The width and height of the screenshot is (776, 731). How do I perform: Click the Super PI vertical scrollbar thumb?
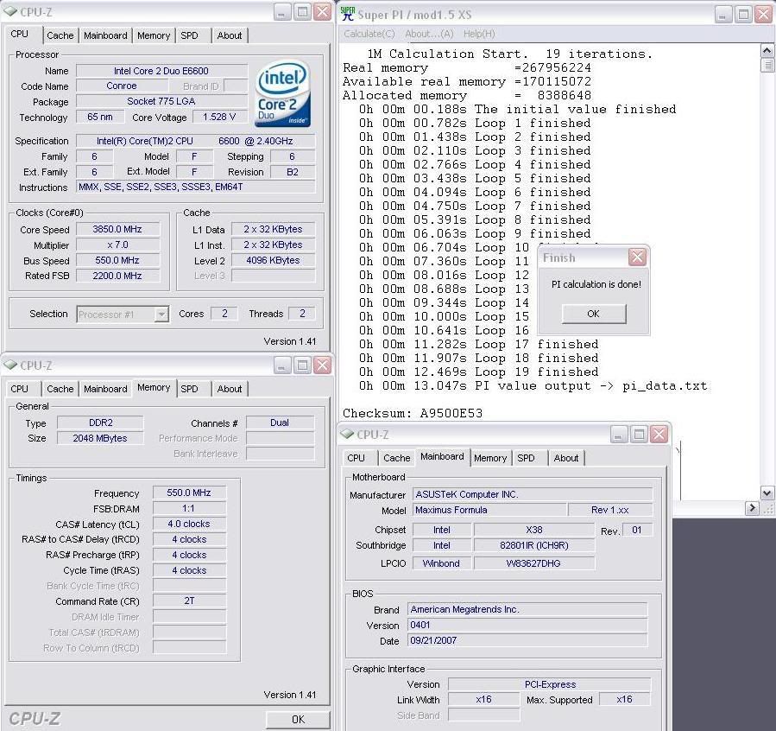767,65
